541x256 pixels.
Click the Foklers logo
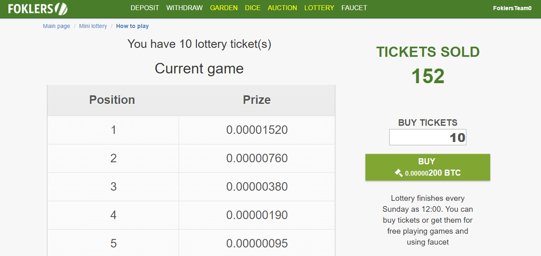pyautogui.click(x=38, y=9)
